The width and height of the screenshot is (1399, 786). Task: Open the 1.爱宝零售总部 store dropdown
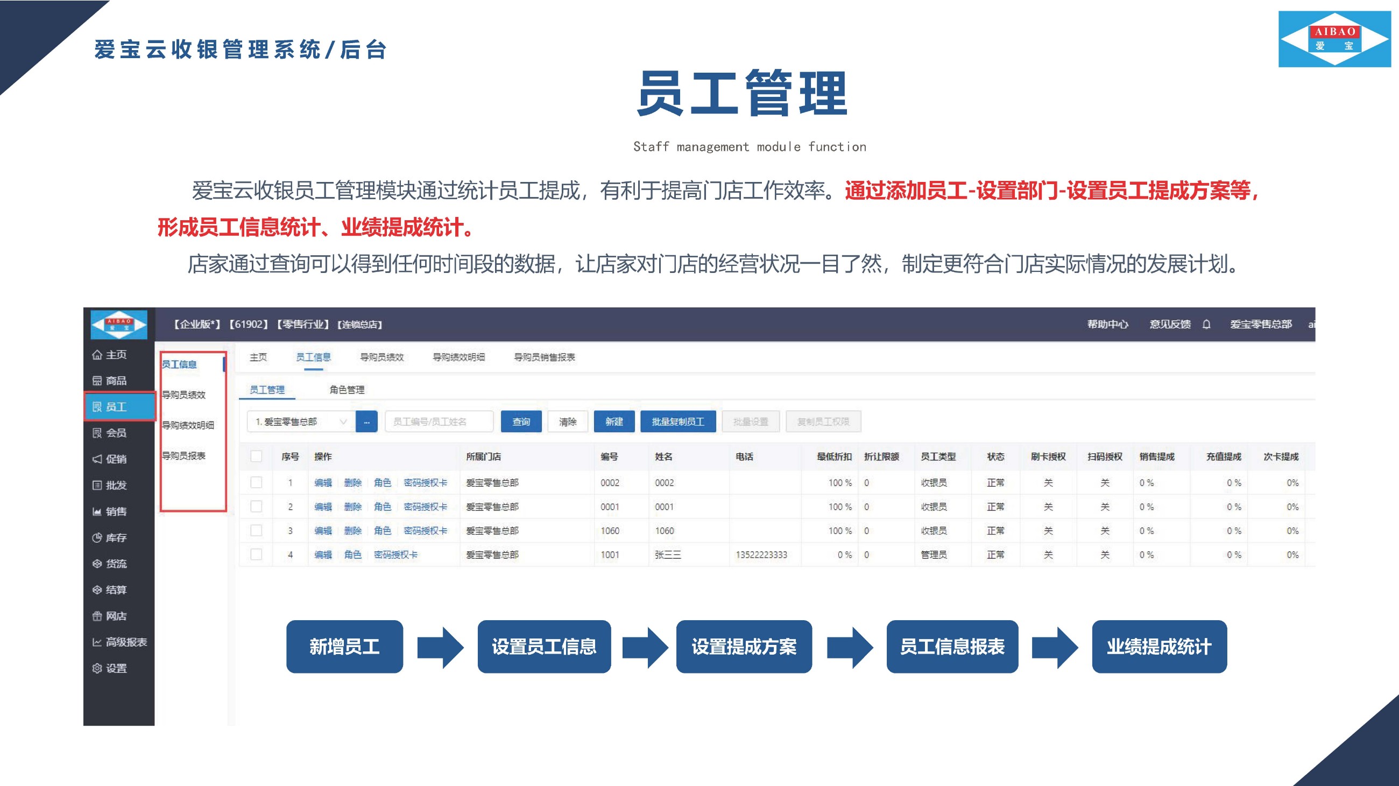tap(300, 422)
